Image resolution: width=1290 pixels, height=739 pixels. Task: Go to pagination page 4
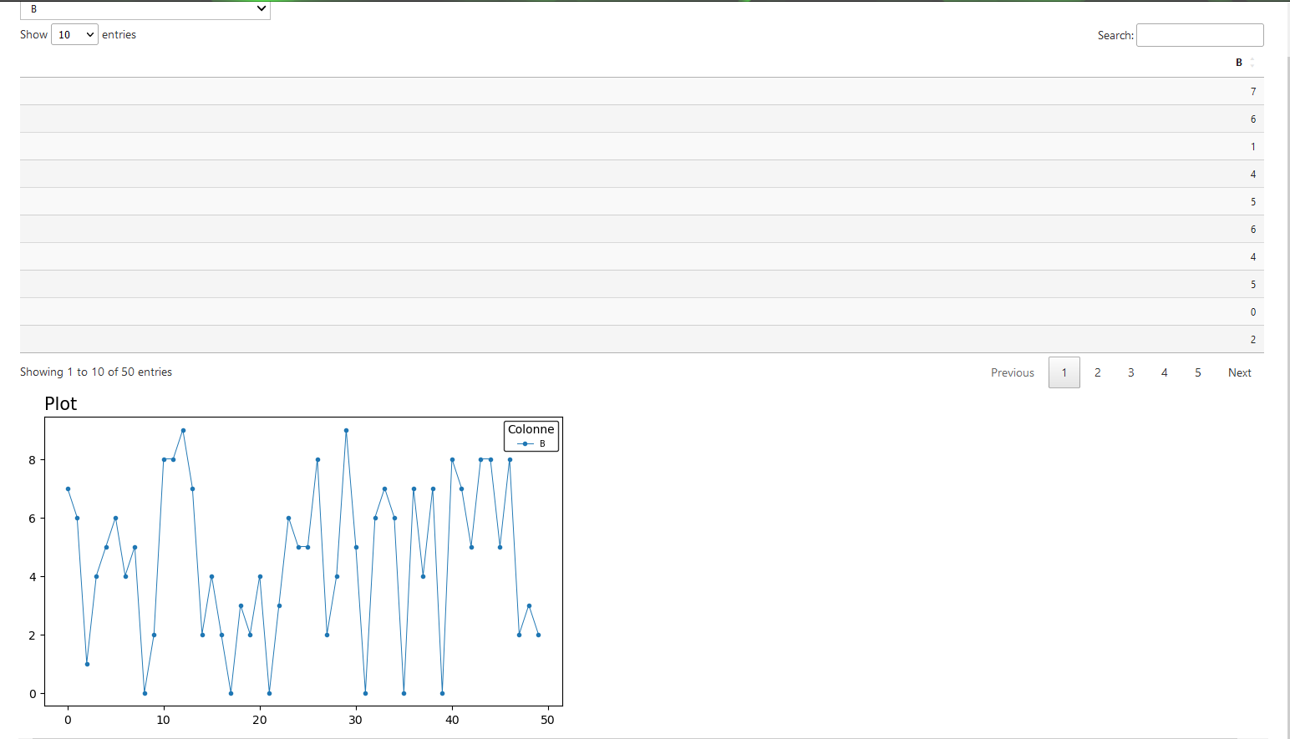click(x=1165, y=372)
